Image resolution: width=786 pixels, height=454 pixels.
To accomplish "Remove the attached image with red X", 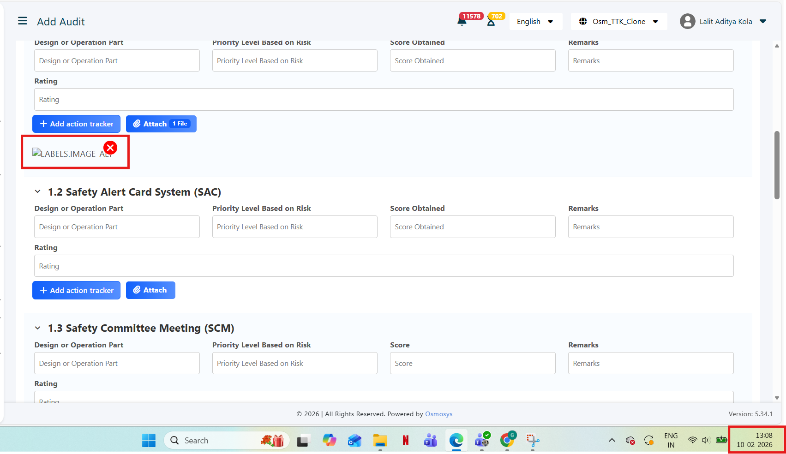I will (110, 148).
